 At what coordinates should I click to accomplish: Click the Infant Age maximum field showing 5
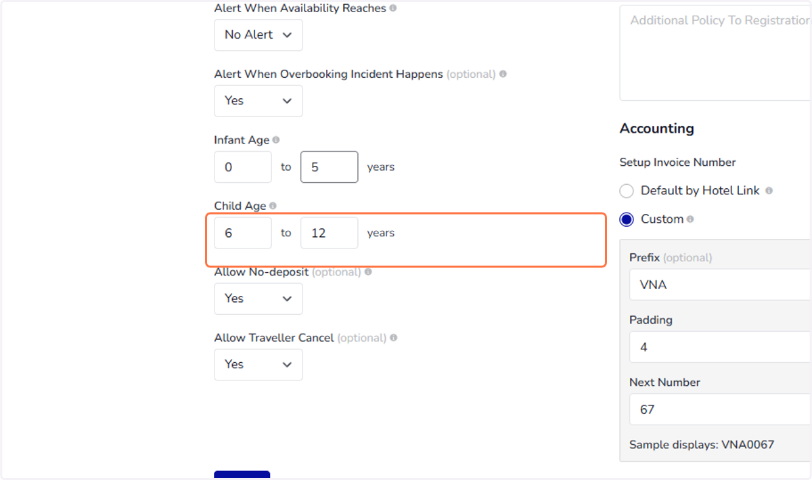(x=330, y=167)
